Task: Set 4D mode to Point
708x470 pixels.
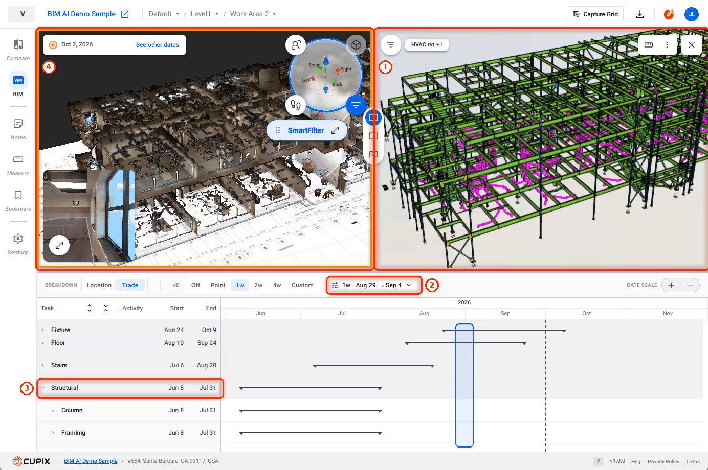Action: click(x=218, y=285)
